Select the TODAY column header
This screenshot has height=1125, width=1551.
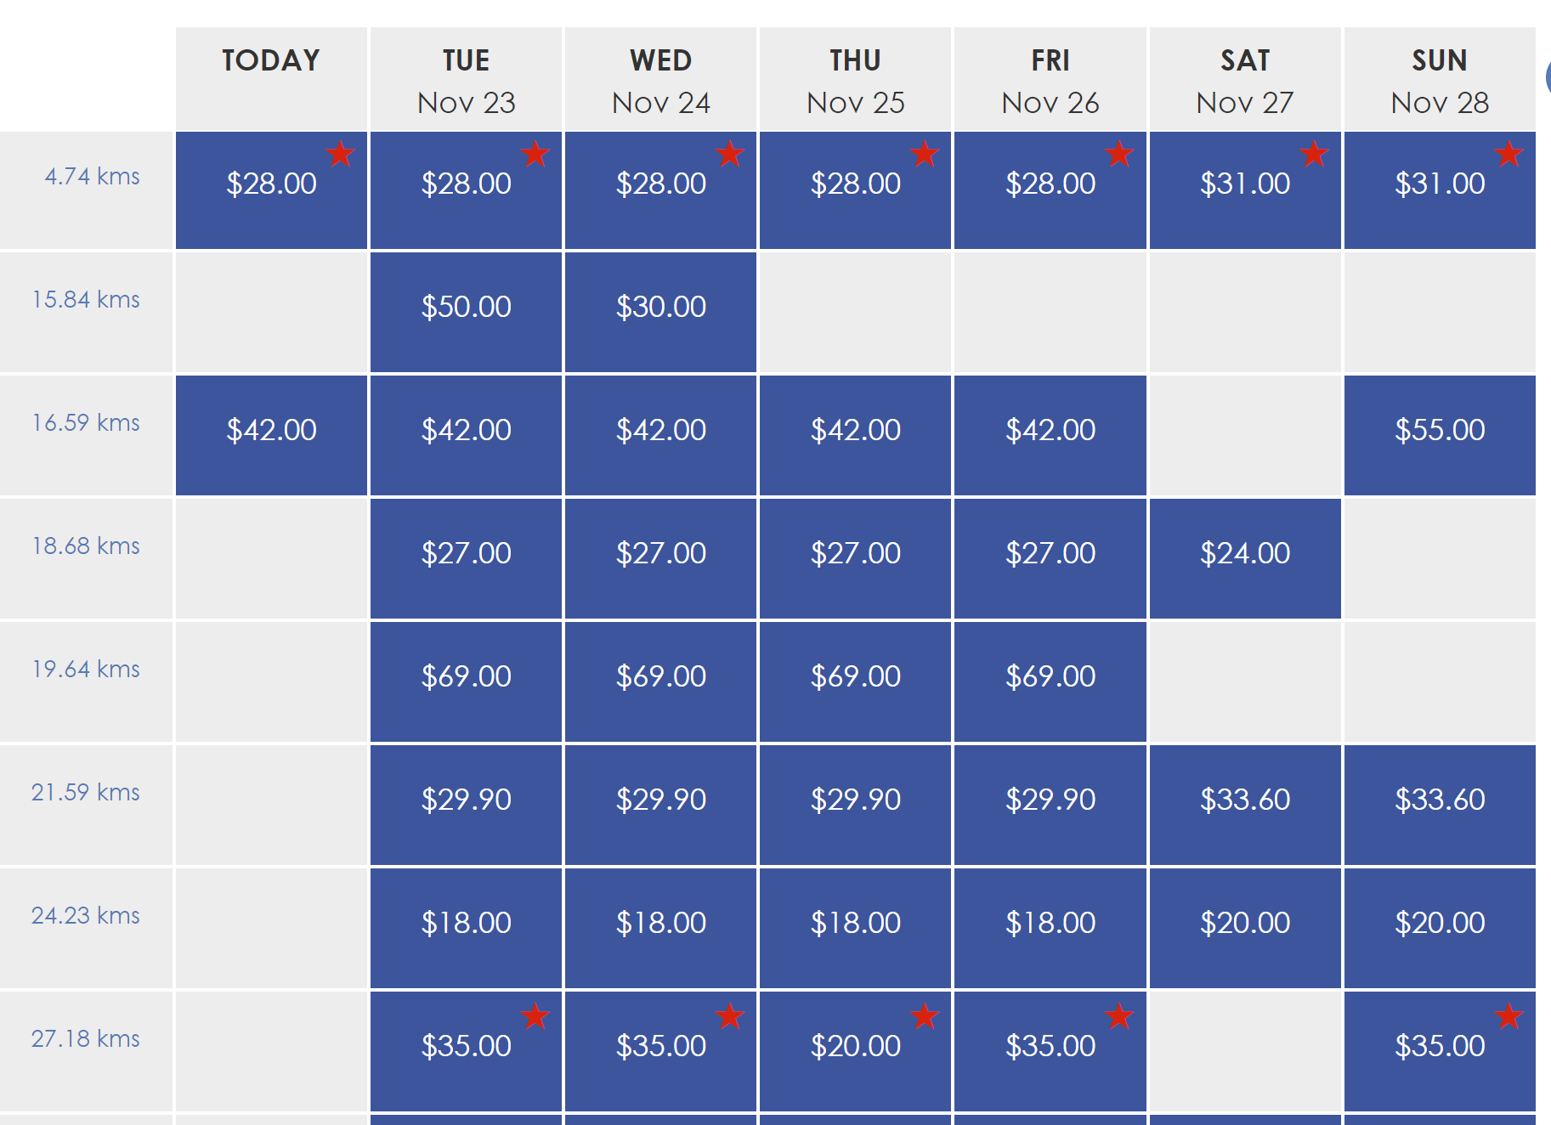tap(271, 80)
